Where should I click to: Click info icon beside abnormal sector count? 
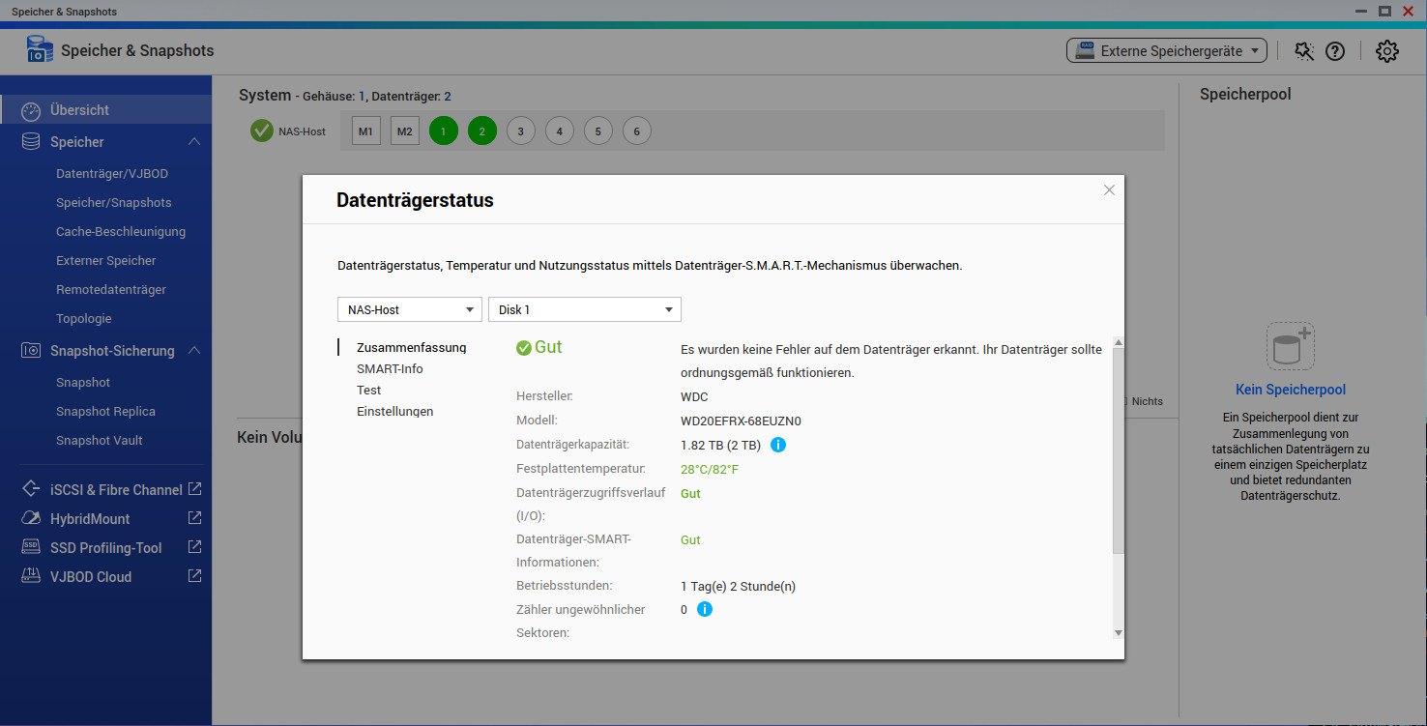[705, 609]
